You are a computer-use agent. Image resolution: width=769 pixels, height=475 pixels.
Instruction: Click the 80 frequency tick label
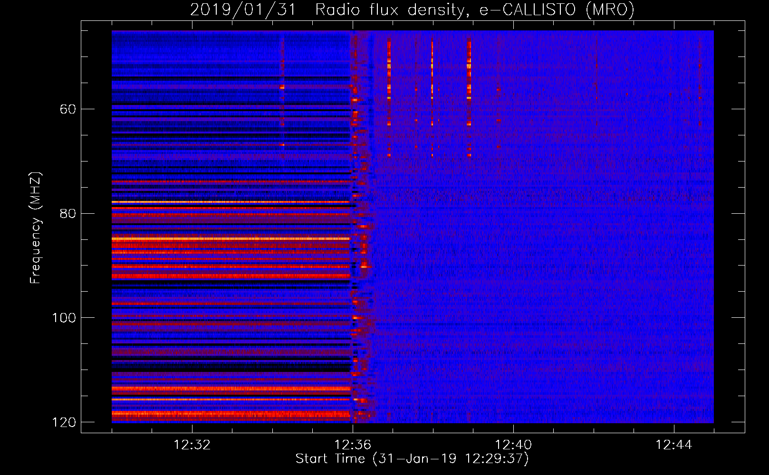[x=68, y=213]
